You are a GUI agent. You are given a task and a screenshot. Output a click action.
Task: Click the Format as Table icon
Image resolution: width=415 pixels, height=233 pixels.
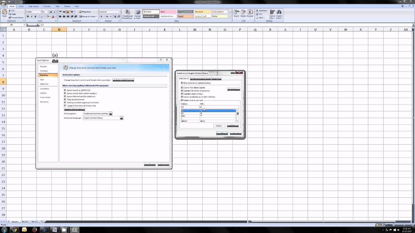[x=137, y=12]
